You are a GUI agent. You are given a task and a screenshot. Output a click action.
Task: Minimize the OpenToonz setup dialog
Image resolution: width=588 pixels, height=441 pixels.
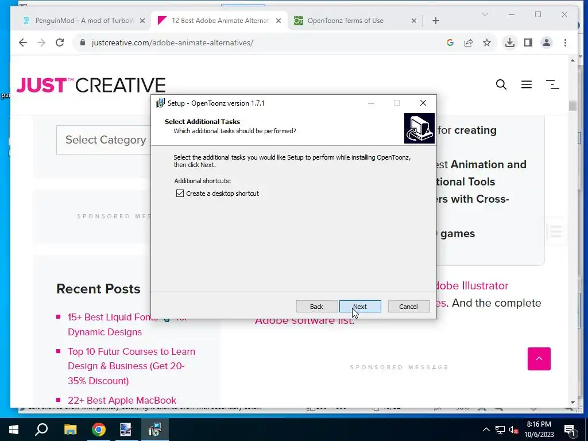click(x=371, y=103)
